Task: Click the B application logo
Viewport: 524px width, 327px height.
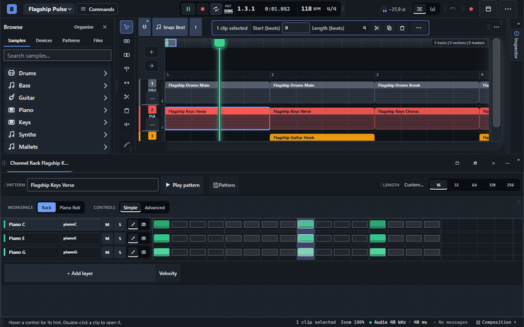Action: tap(12, 9)
